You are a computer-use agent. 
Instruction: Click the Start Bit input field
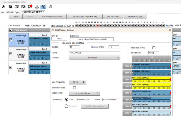click(x=74, y=47)
